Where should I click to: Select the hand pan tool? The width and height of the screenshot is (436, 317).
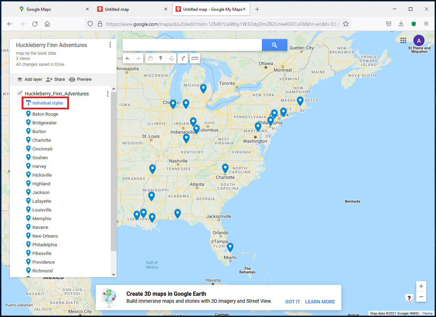click(150, 59)
